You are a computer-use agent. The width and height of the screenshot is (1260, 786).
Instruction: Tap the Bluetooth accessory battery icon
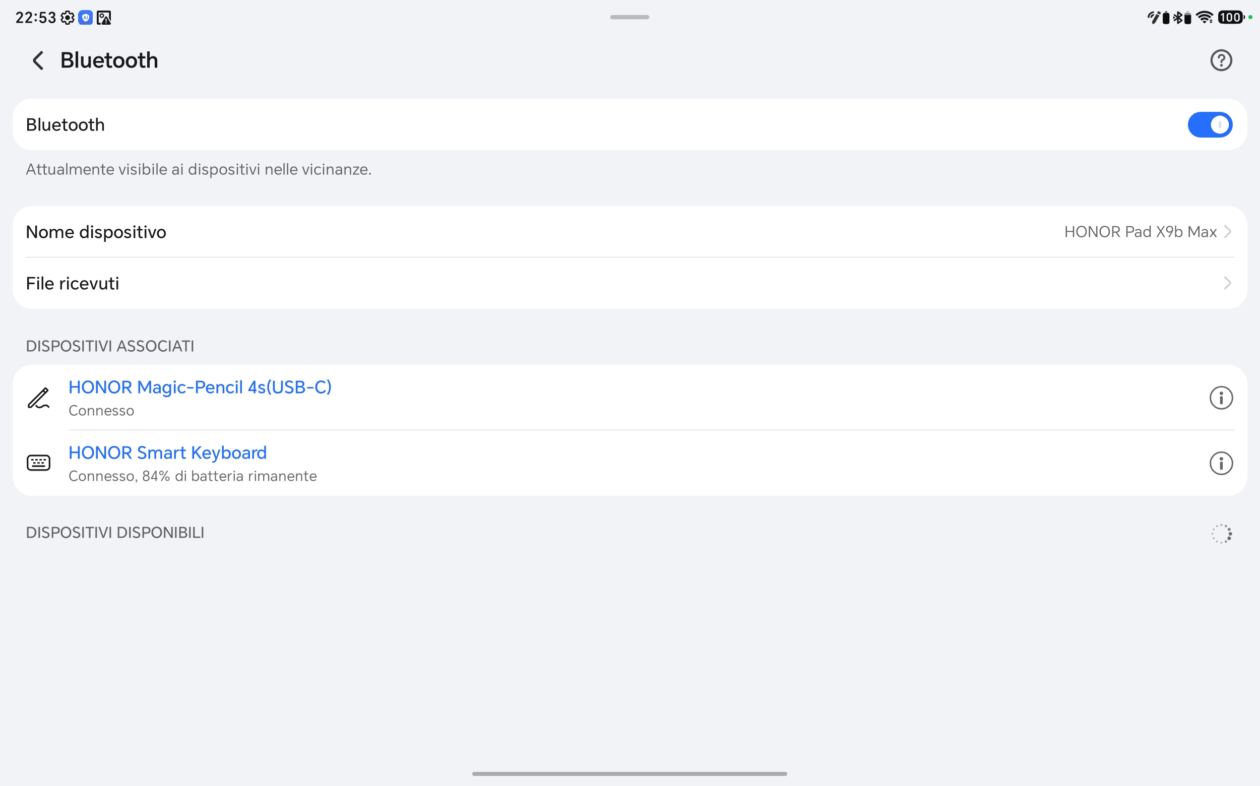[x=1188, y=18]
